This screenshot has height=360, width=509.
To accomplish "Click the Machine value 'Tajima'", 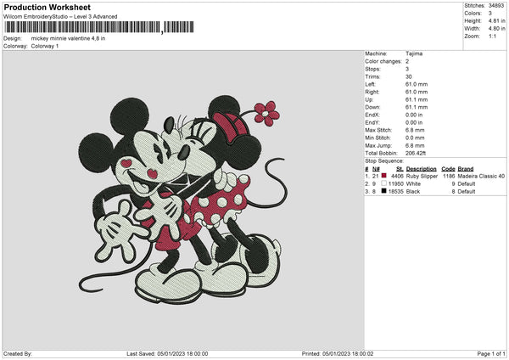I will pyautogui.click(x=414, y=53).
